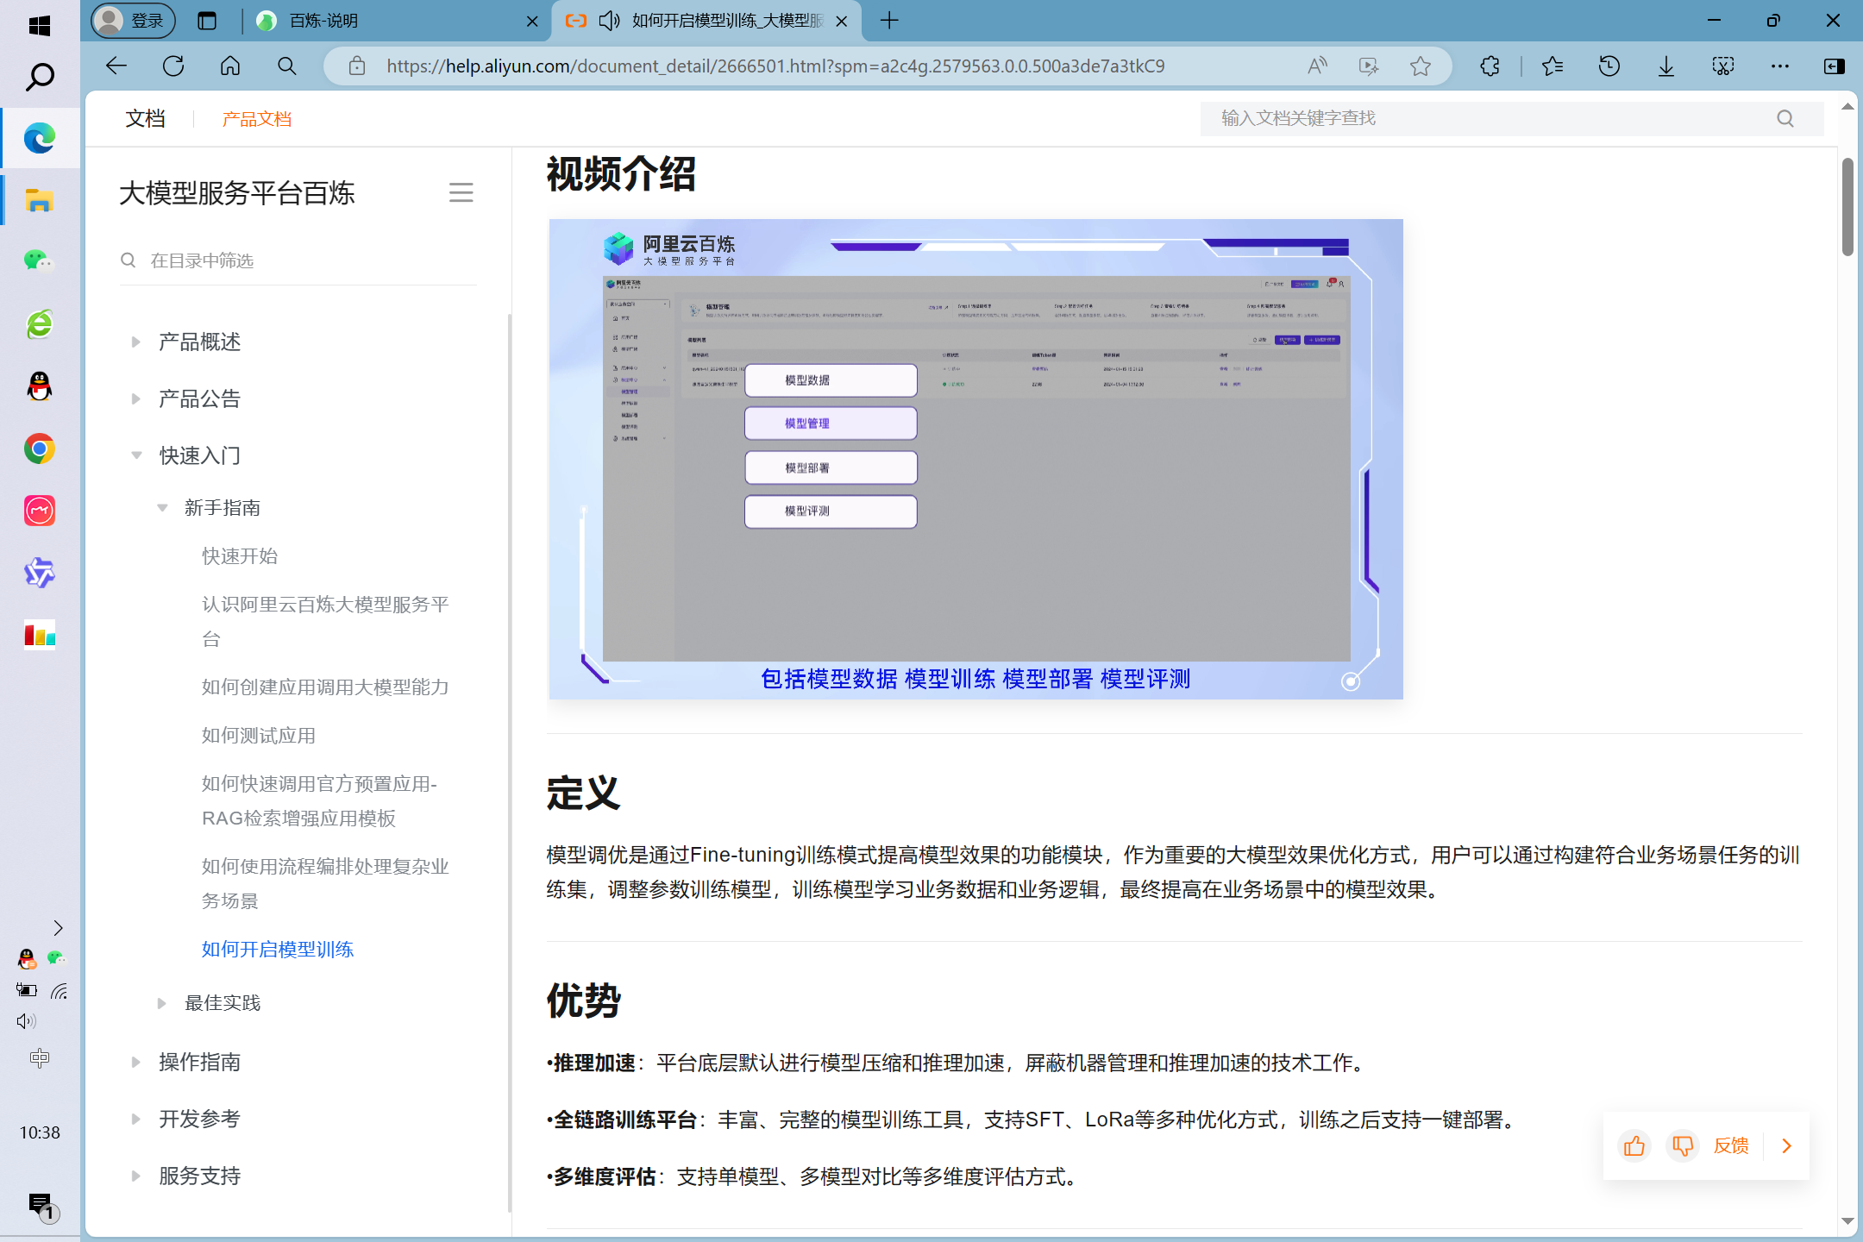Play the 视频介绍 video thumbnail
Viewport: 1863px width, 1242px height.
tap(975, 459)
